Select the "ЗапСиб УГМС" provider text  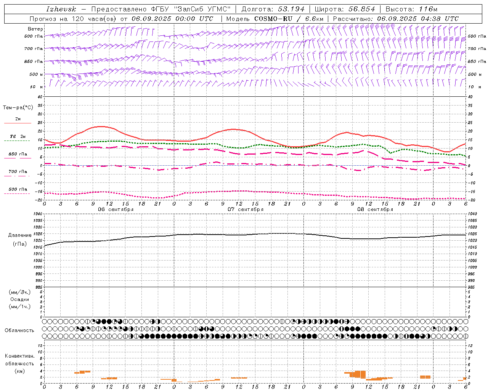202,9
